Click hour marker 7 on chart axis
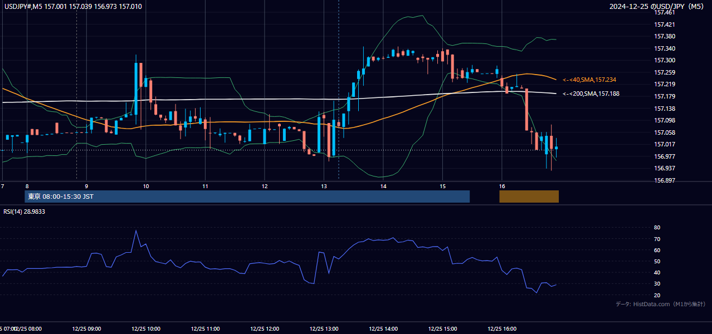This screenshot has width=712, height=334. click(x=3, y=186)
